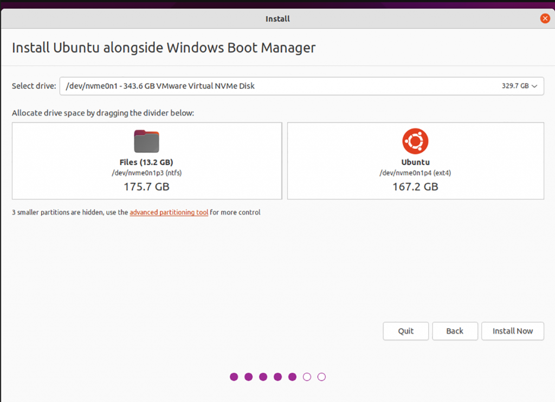Click Install Now
This screenshot has width=555, height=402.
tap(512, 331)
